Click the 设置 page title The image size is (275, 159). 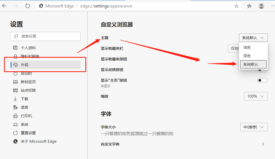point(17,24)
